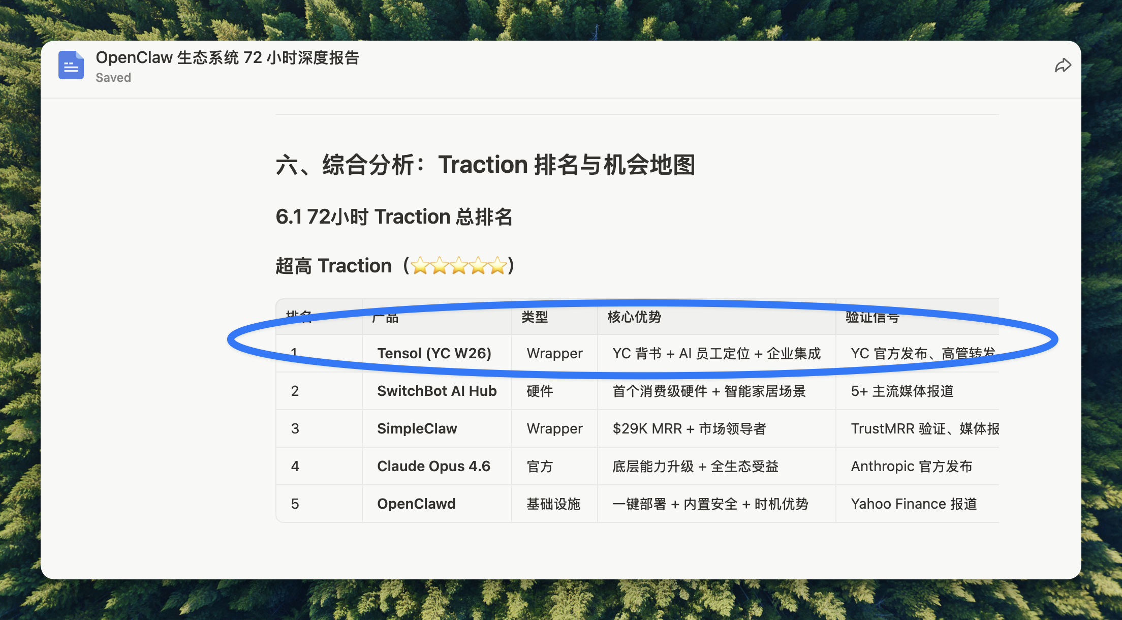This screenshot has width=1122, height=620.
Task: Click the Anthropic 官方发布 cell
Action: 911,466
